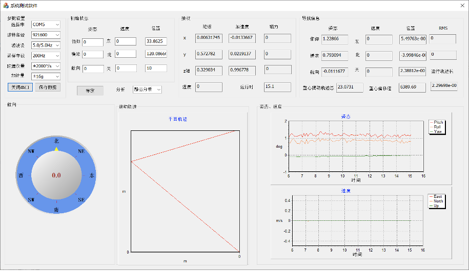Open the COM5 serial port dropdown
This screenshot has width=469, height=271.
[x=46, y=25]
